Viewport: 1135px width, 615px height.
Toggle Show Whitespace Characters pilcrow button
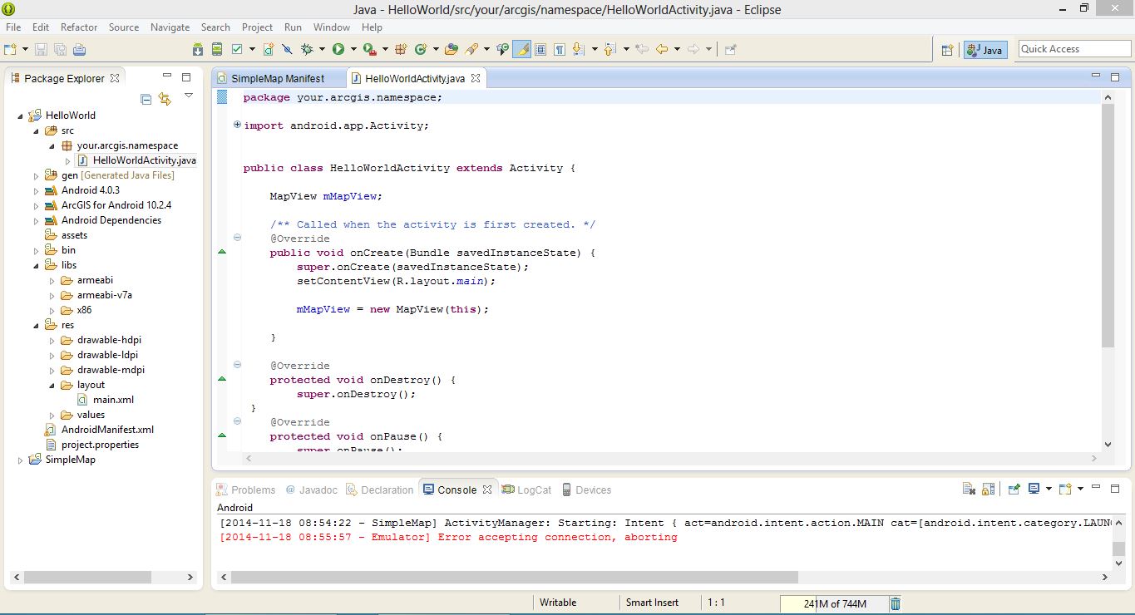(x=560, y=50)
